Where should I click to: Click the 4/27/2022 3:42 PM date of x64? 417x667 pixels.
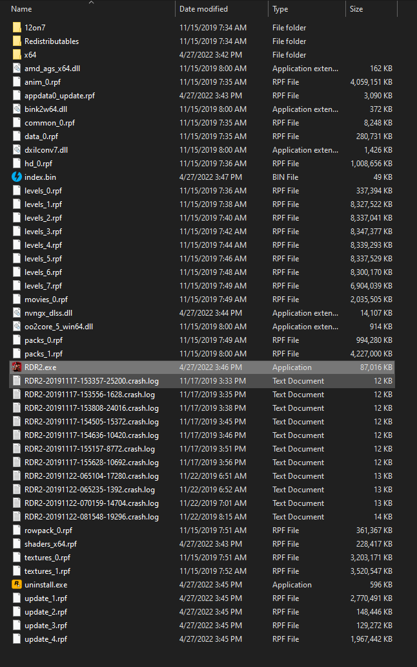210,55
